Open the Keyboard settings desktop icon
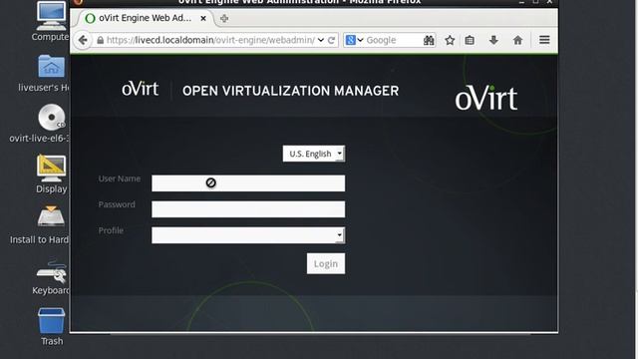 pos(51,272)
